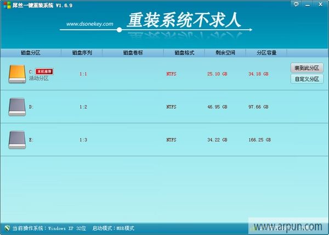Sort by 磁盘分区 column header
329x235 pixels.
[31, 53]
